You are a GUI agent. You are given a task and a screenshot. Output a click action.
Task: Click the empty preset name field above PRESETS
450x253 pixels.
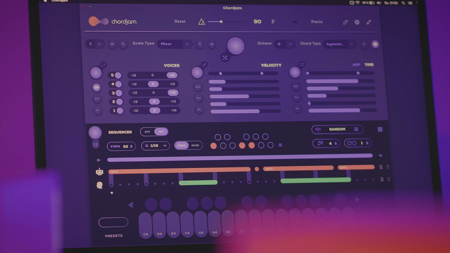click(113, 222)
